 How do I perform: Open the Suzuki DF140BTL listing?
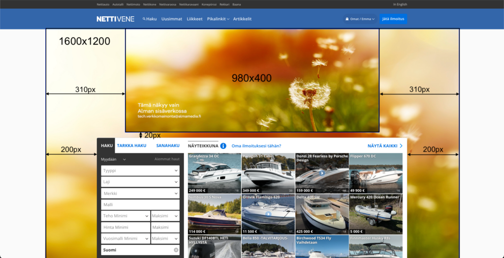pyautogui.click(x=215, y=246)
